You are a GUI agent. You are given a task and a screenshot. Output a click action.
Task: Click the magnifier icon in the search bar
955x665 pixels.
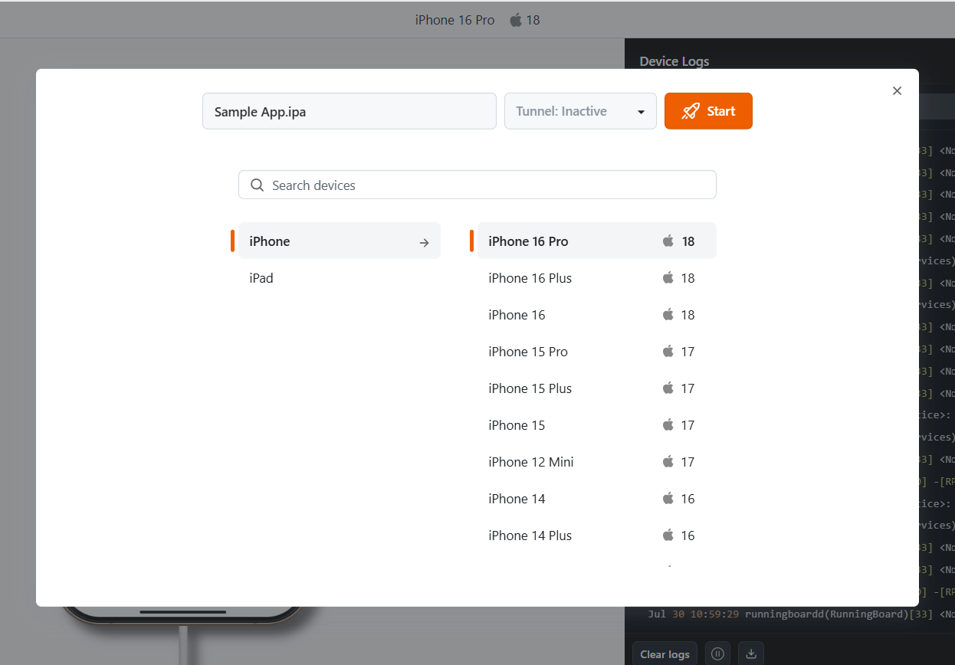[257, 185]
